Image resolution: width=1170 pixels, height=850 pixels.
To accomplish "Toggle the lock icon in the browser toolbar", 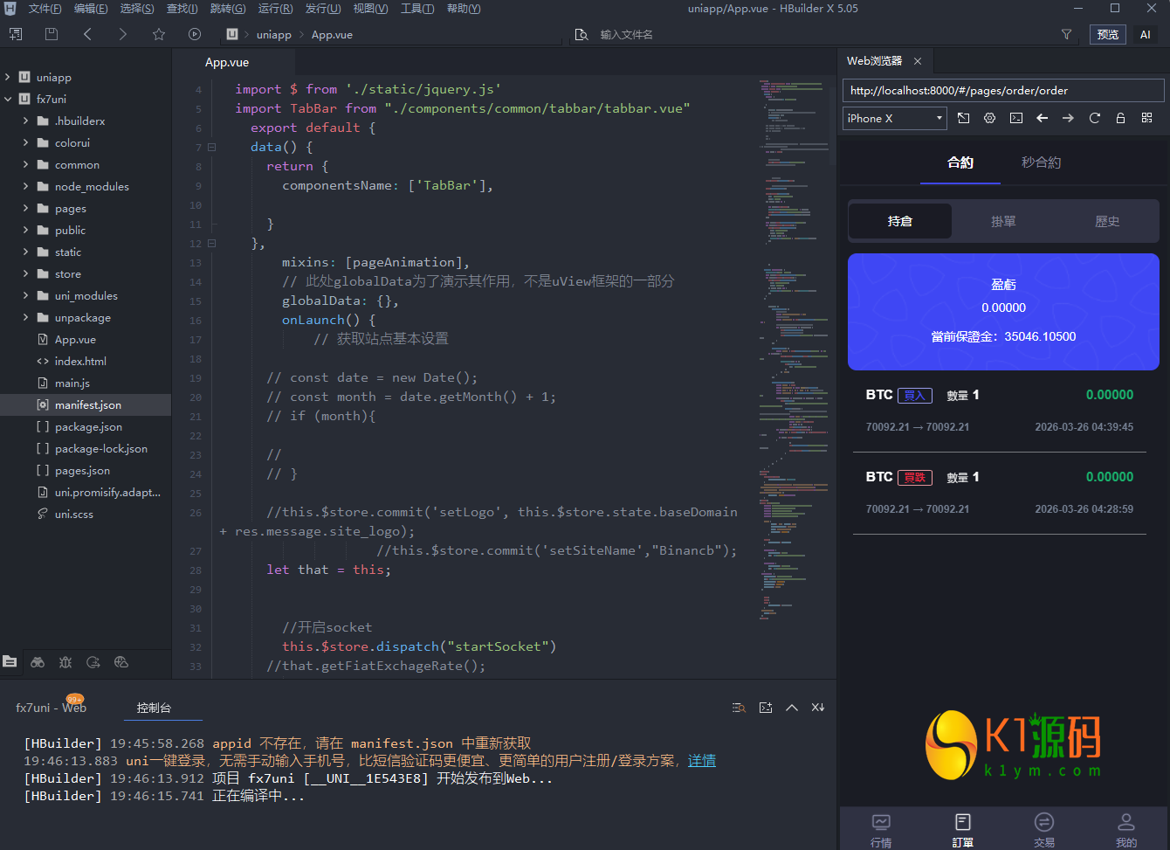I will pos(1120,118).
